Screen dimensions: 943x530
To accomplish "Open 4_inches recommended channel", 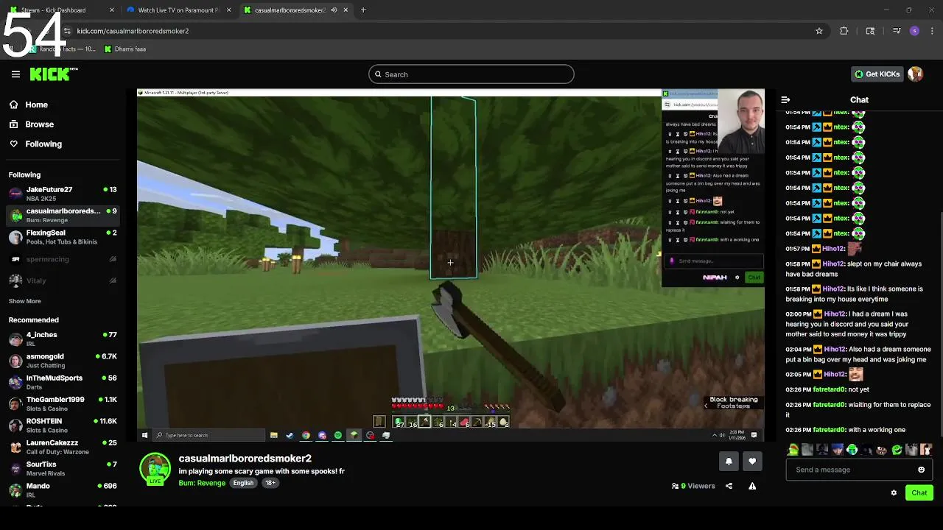I will click(63, 339).
